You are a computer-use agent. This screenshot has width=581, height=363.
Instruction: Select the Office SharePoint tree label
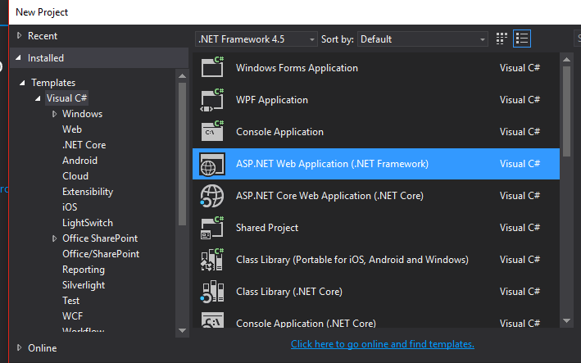[100, 238]
